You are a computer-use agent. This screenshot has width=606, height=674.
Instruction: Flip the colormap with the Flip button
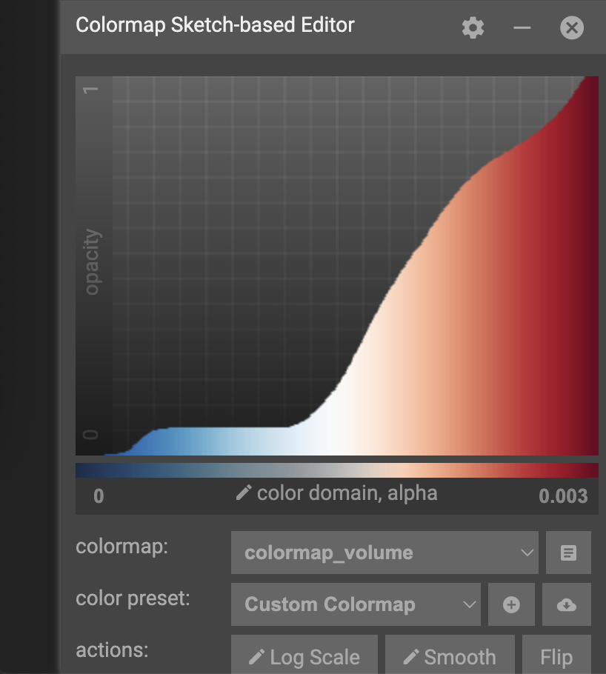[x=556, y=657]
